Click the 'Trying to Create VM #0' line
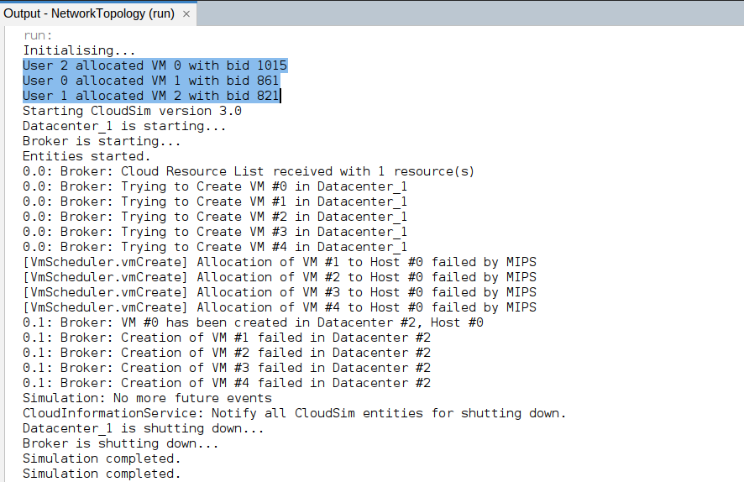Image resolution: width=744 pixels, height=482 pixels. pyautogui.click(x=215, y=186)
